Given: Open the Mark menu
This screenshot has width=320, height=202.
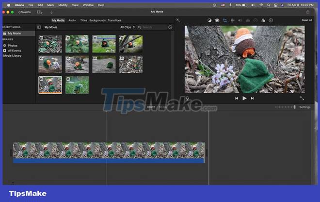Looking at the screenshot, I should [x=50, y=5].
